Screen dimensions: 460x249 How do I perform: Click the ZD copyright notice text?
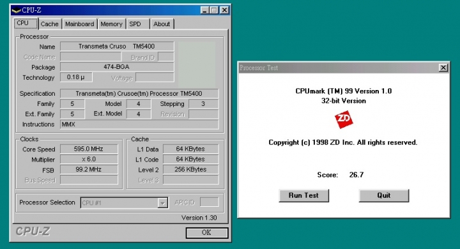click(343, 142)
